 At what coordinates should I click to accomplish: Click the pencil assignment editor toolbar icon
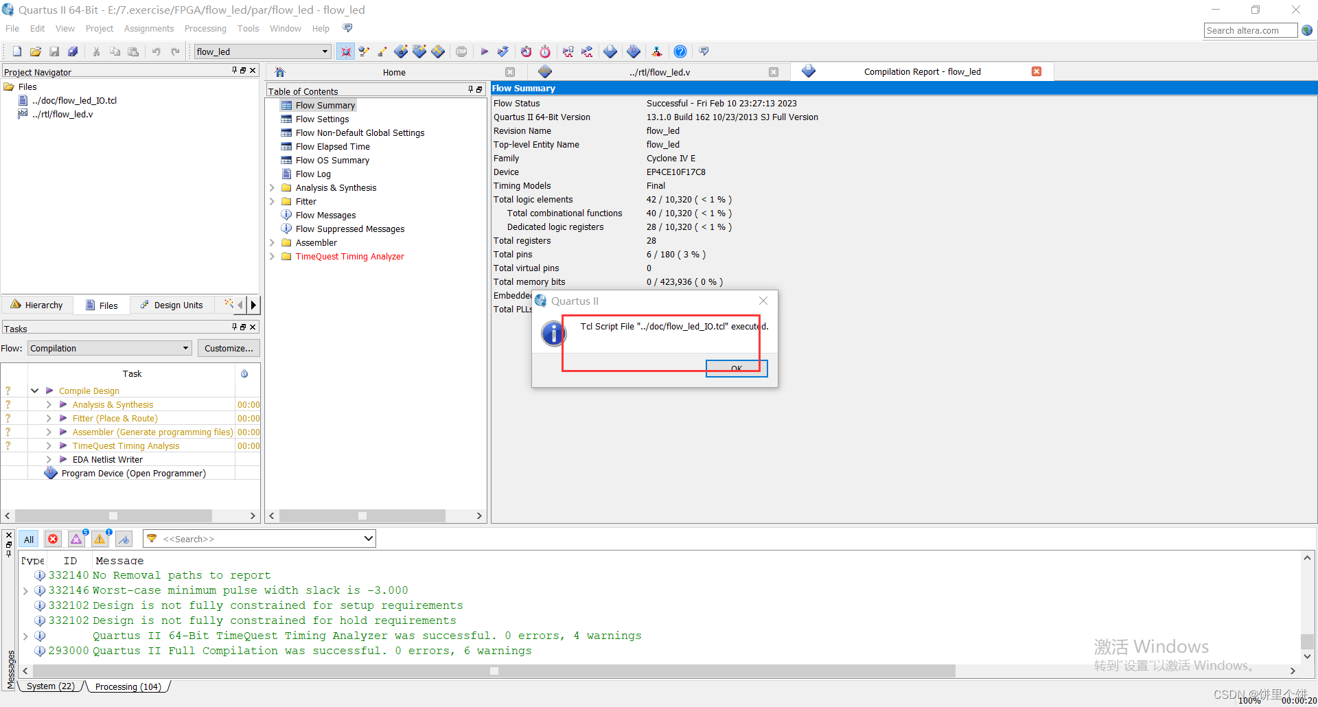382,51
